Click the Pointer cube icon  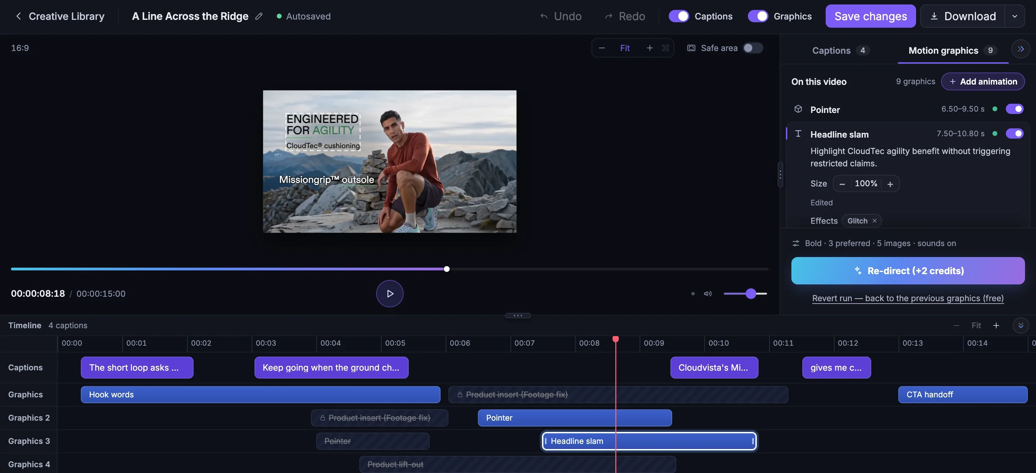coord(798,109)
